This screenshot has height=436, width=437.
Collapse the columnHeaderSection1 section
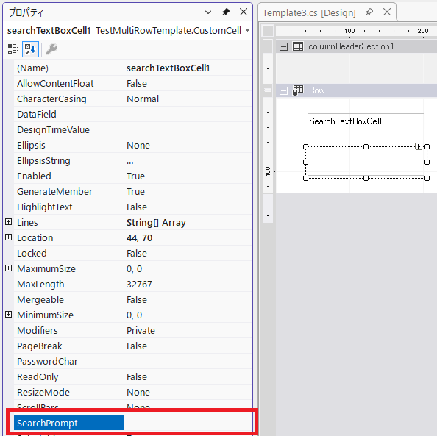point(283,46)
